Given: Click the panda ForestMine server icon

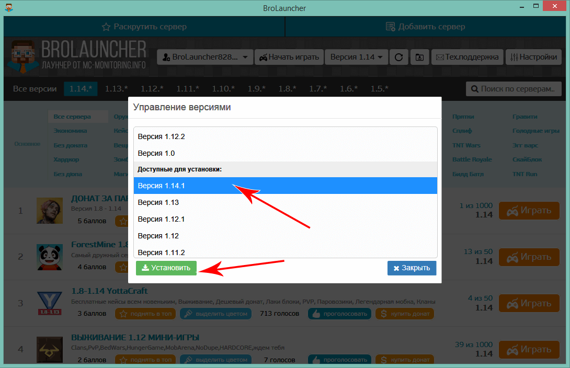Looking at the screenshot, I should pos(50,257).
